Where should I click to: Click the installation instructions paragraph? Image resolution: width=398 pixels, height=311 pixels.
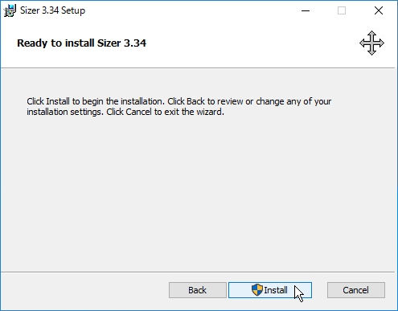(x=178, y=107)
